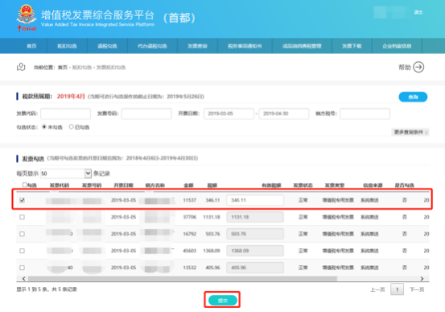Screen dimensions: 445x312
Task: Click the 开票日期 column header
Action: click(x=123, y=185)
